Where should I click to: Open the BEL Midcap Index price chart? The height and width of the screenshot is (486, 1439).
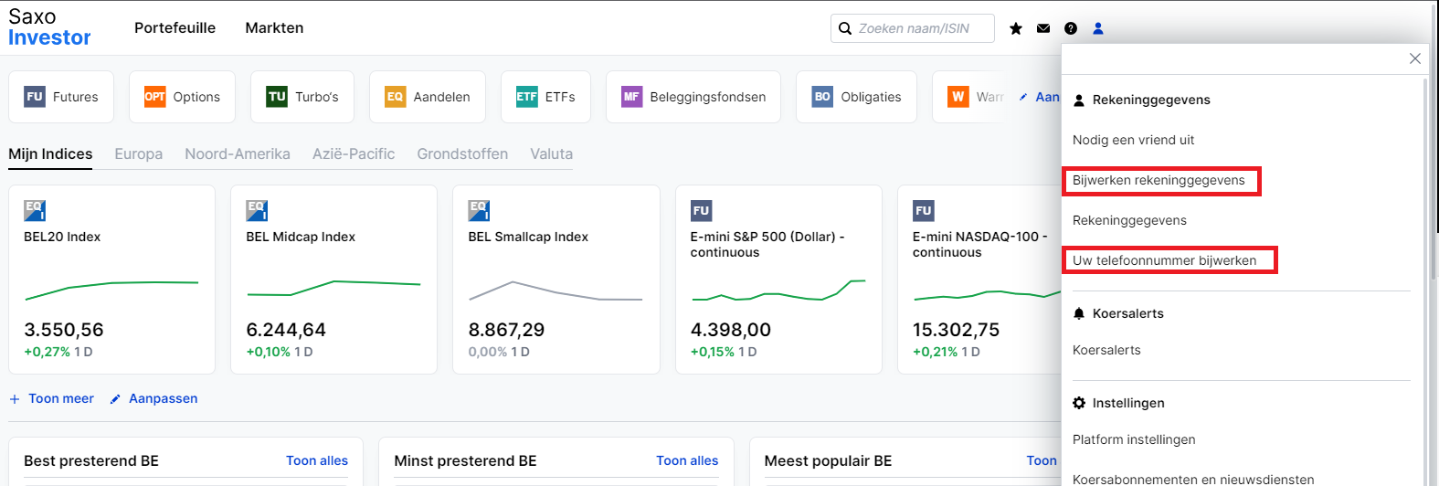[333, 289]
